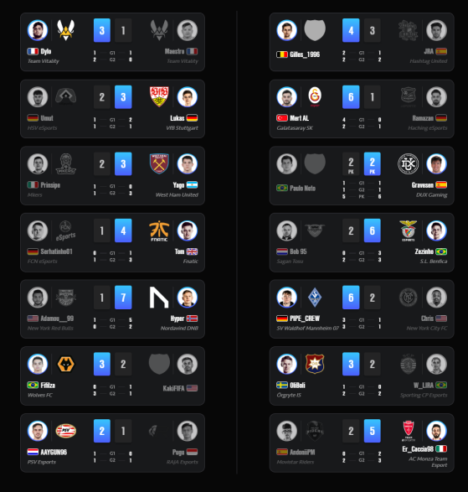Click the Team Vitality bee logo beside Dylo
Screen dimensions: 468x492
point(66,30)
